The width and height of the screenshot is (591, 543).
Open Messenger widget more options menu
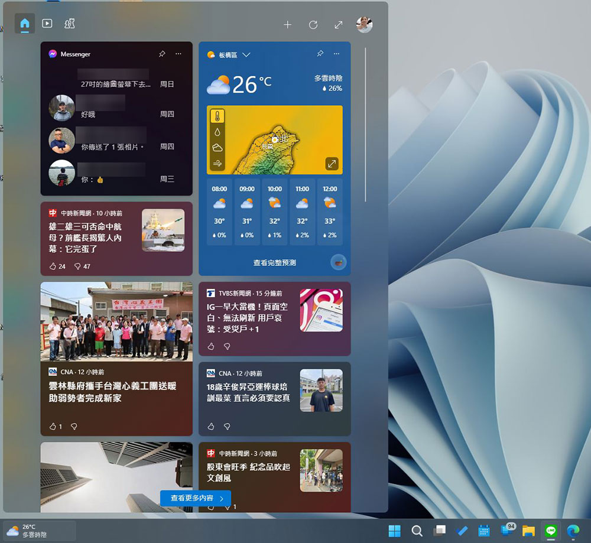pos(178,54)
